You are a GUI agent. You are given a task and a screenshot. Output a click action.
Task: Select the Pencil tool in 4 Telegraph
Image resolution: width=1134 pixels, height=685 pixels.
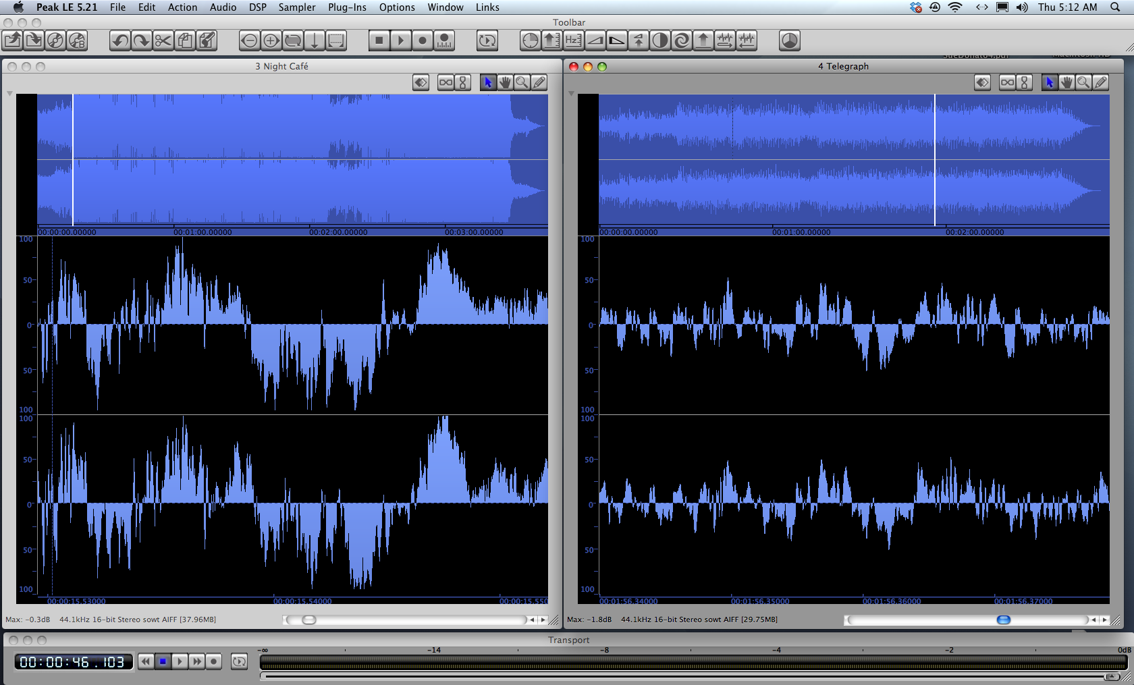pos(1100,82)
